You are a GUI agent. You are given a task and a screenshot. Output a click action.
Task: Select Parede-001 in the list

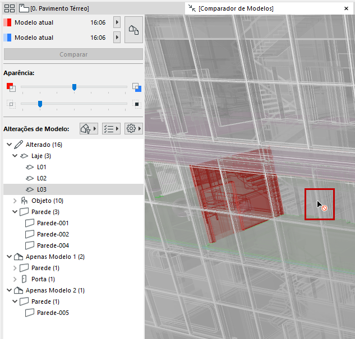point(73,223)
